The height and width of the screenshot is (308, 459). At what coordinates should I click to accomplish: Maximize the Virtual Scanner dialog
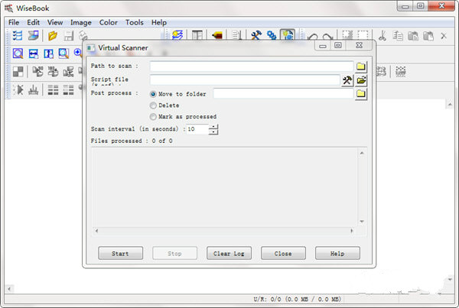pos(338,45)
